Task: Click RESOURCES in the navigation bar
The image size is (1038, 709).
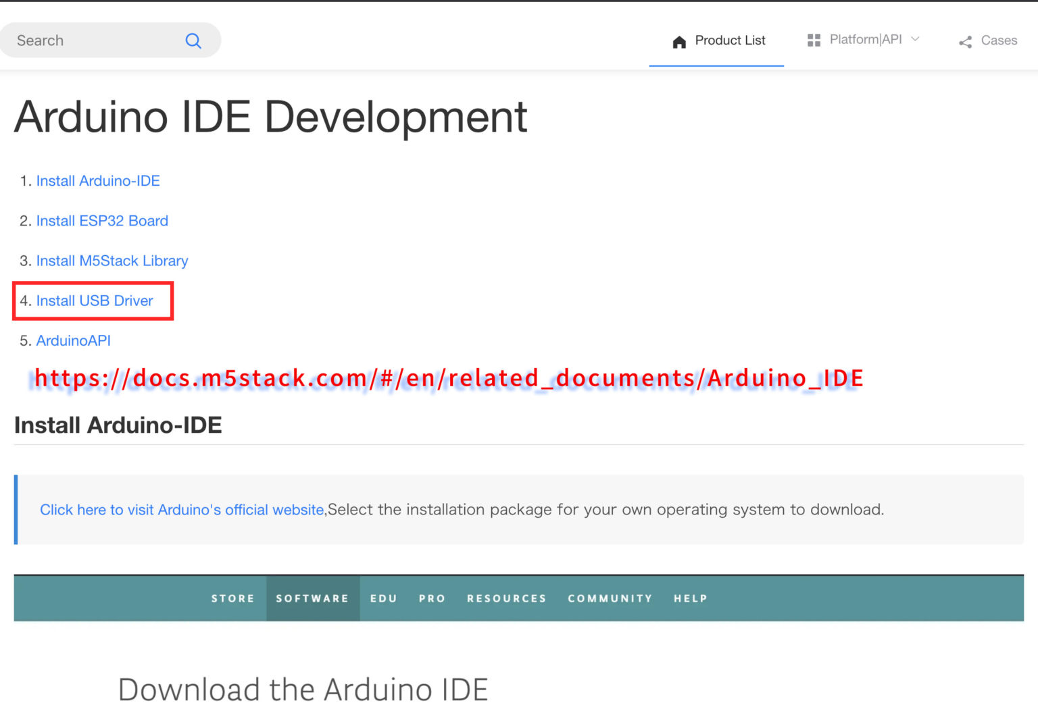Action: (506, 598)
